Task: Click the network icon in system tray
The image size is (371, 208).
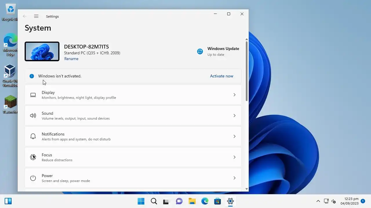Action: pyautogui.click(x=326, y=201)
